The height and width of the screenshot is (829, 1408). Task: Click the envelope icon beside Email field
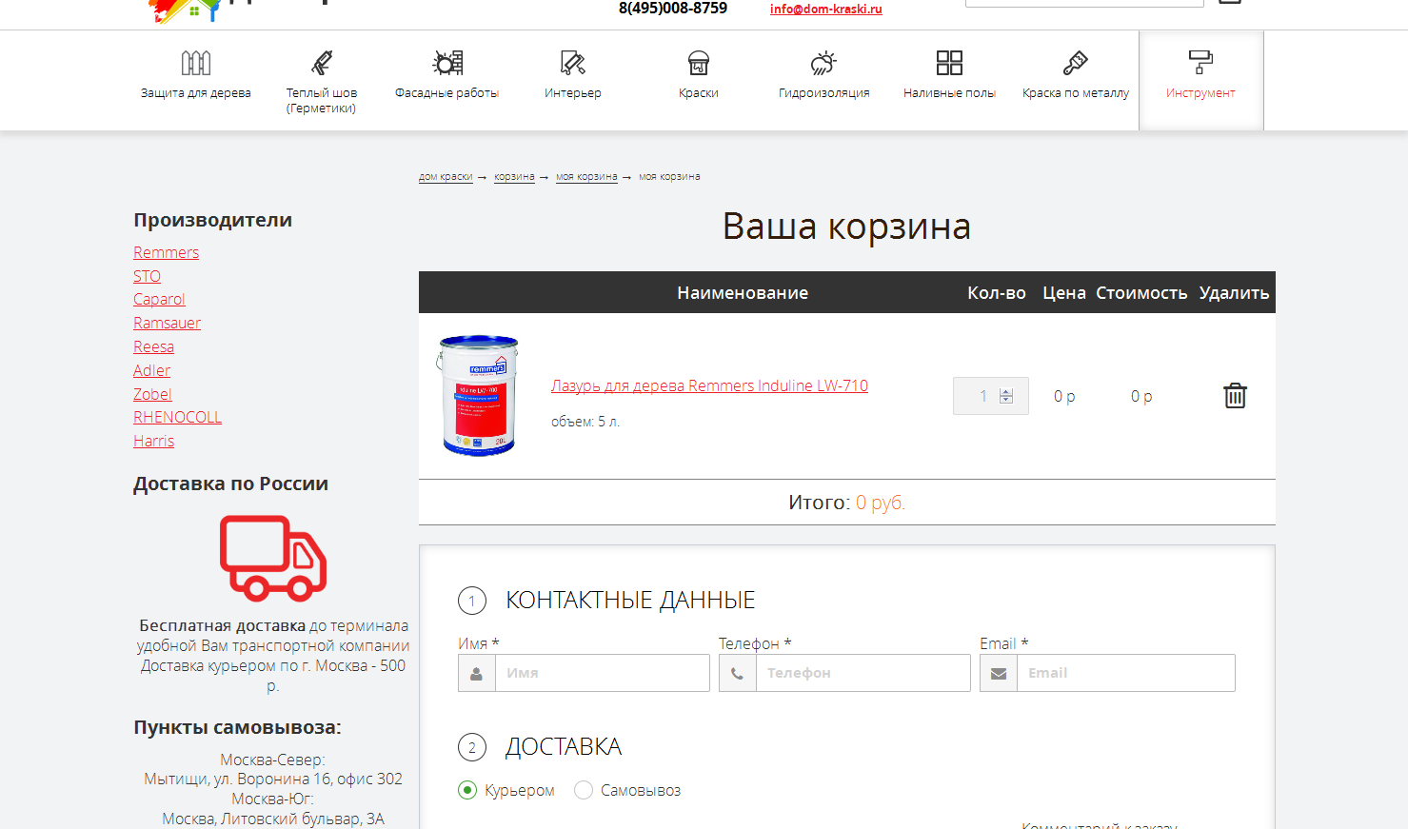(x=999, y=673)
